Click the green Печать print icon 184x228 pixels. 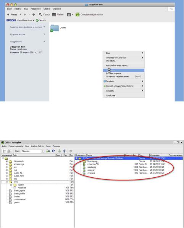[37, 20]
